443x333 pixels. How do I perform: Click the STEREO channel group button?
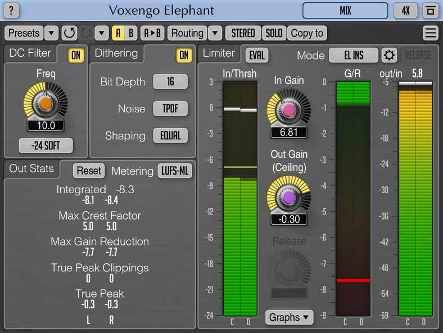[x=243, y=33]
